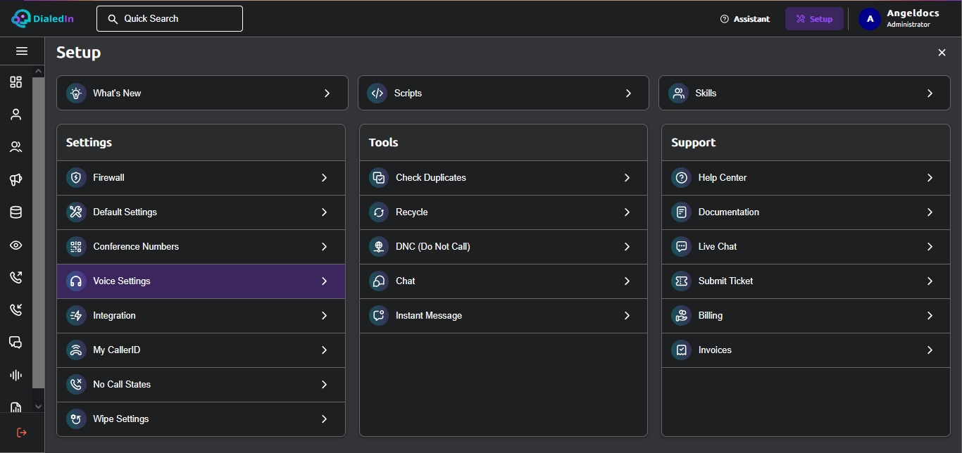Image resolution: width=962 pixels, height=453 pixels.
Task: Open the megaphone campaigns sidebar icon
Action: click(x=15, y=180)
